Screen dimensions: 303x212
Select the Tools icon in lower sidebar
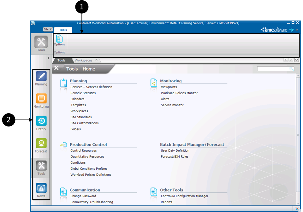[41, 166]
